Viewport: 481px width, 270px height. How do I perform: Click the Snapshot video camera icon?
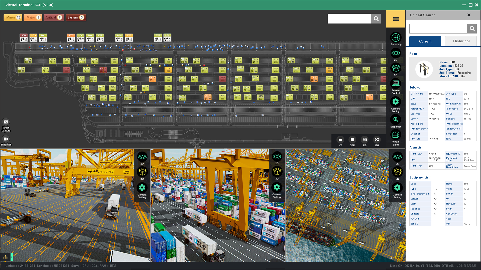point(6,139)
